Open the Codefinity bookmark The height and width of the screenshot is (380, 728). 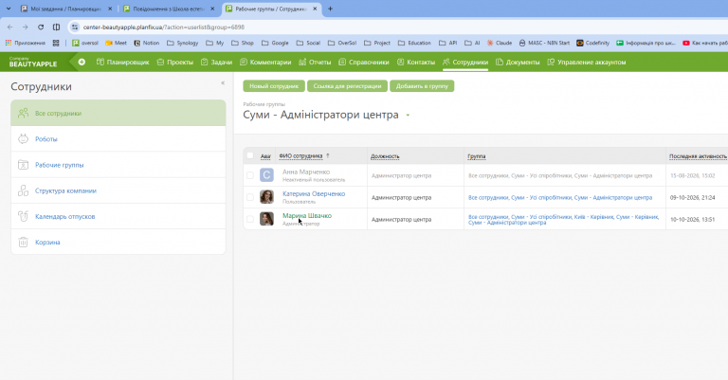pyautogui.click(x=592, y=43)
